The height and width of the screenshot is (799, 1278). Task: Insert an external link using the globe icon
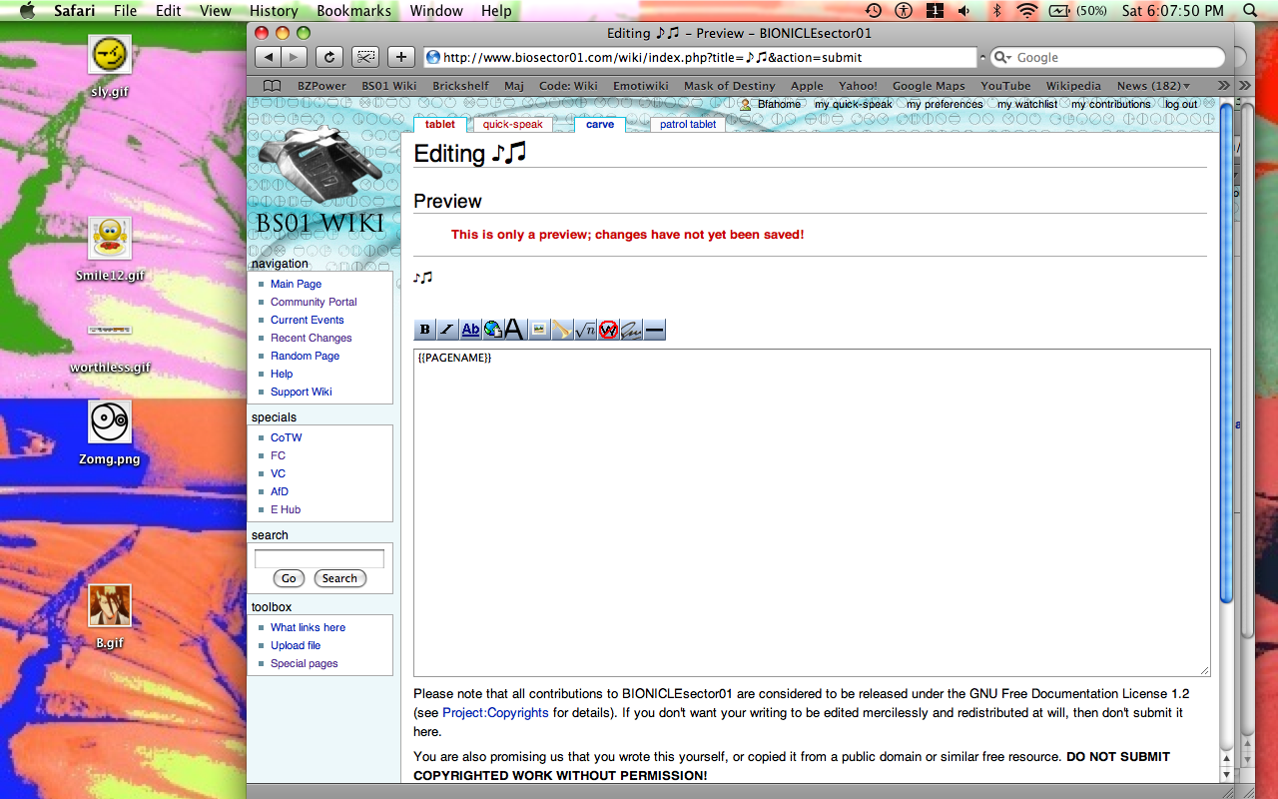(492, 330)
